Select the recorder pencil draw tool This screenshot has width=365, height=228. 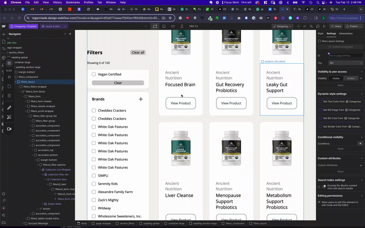(x=9, y=108)
